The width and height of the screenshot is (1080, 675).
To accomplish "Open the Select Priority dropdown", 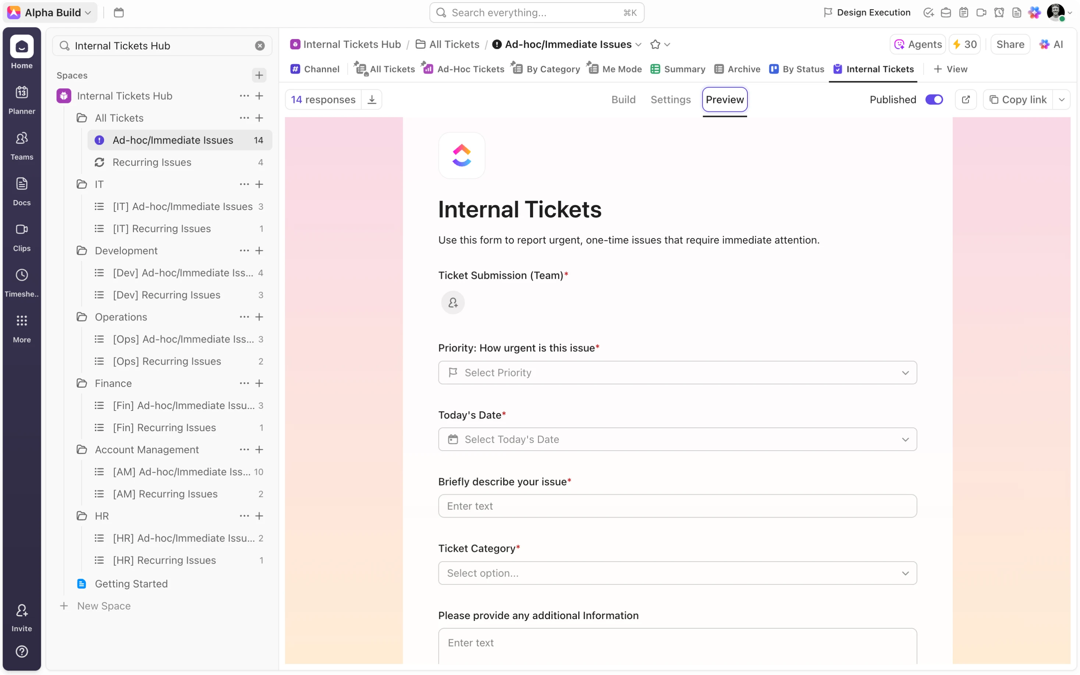I will click(x=676, y=372).
